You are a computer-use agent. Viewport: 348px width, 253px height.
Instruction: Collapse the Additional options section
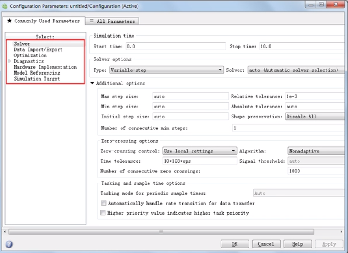pyautogui.click(x=92, y=83)
